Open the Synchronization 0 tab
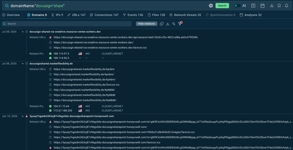293x150 pixels. [221, 15]
